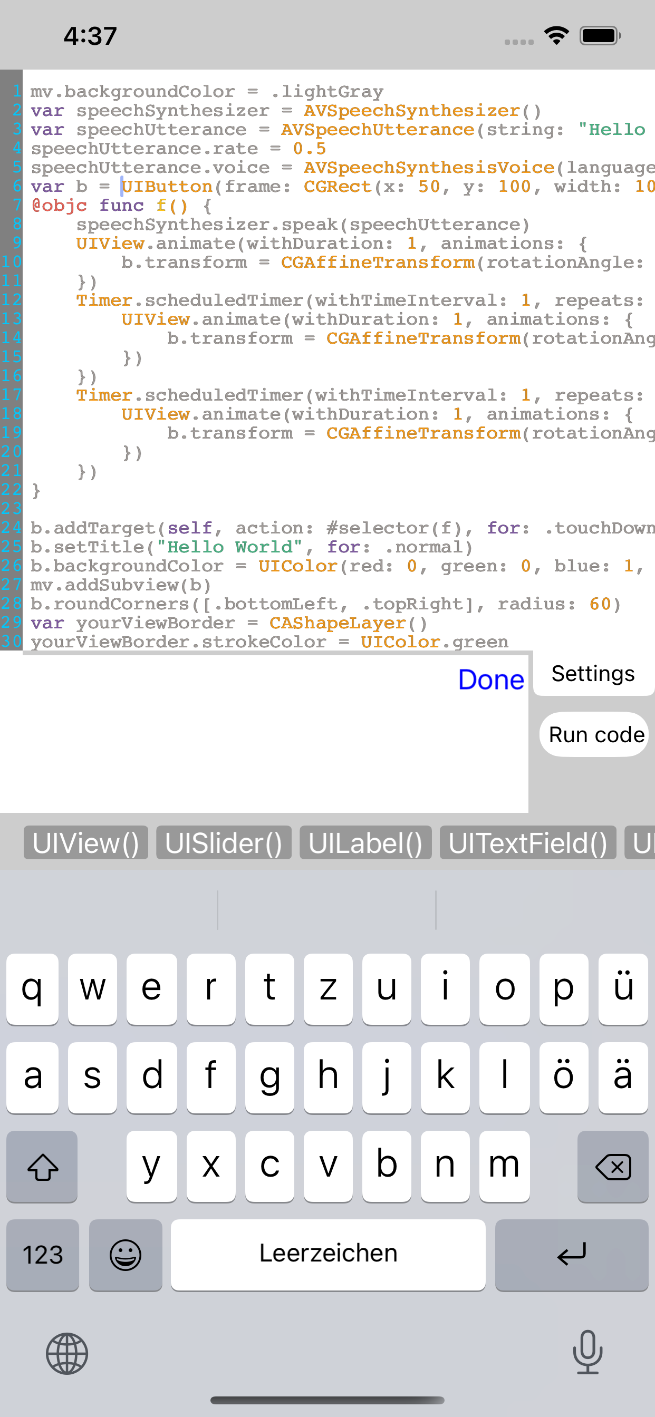
Task: Open Settings
Action: [x=593, y=674]
